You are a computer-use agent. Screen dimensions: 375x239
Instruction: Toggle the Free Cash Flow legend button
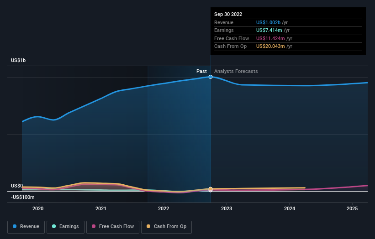113,227
